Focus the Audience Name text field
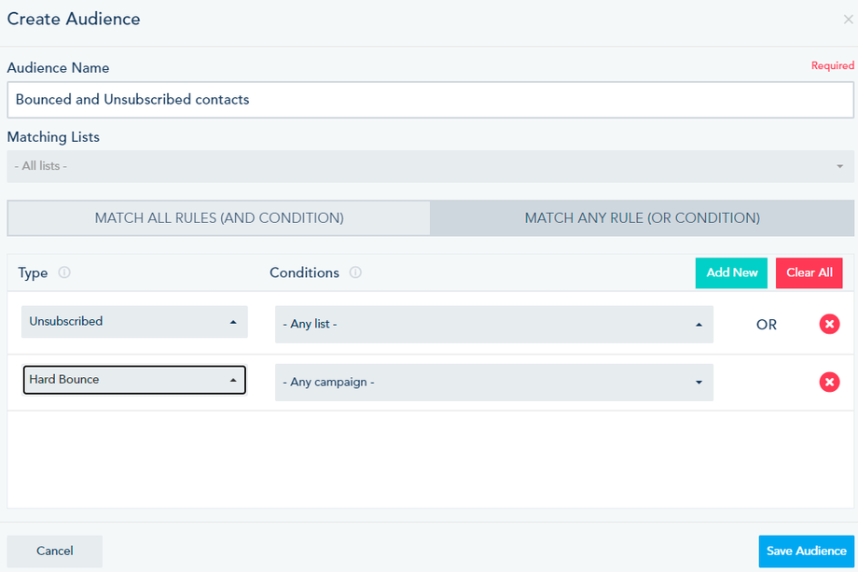The width and height of the screenshot is (858, 572). click(429, 100)
